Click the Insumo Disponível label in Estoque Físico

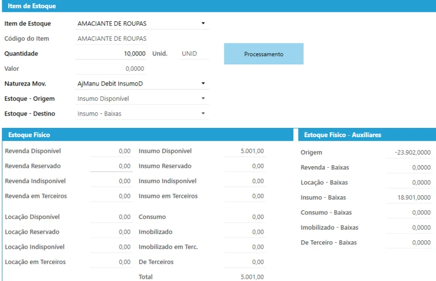(x=165, y=151)
